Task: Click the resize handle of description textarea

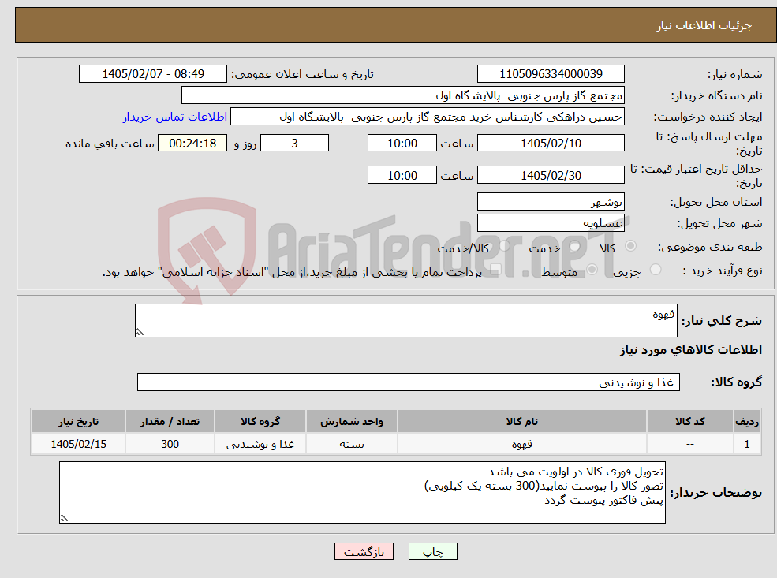Action: 140,332
